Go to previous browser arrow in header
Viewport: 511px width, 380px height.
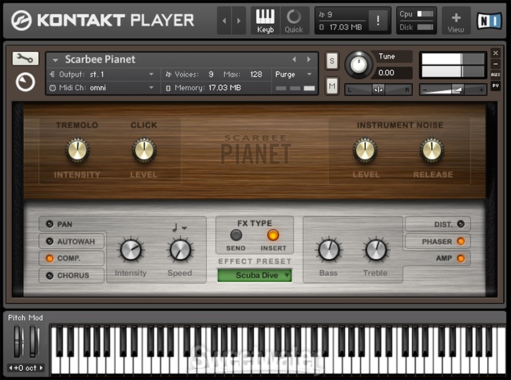[x=224, y=20]
